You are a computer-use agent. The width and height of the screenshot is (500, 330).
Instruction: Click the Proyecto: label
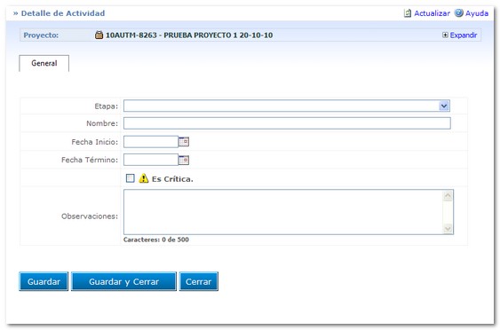click(x=41, y=35)
